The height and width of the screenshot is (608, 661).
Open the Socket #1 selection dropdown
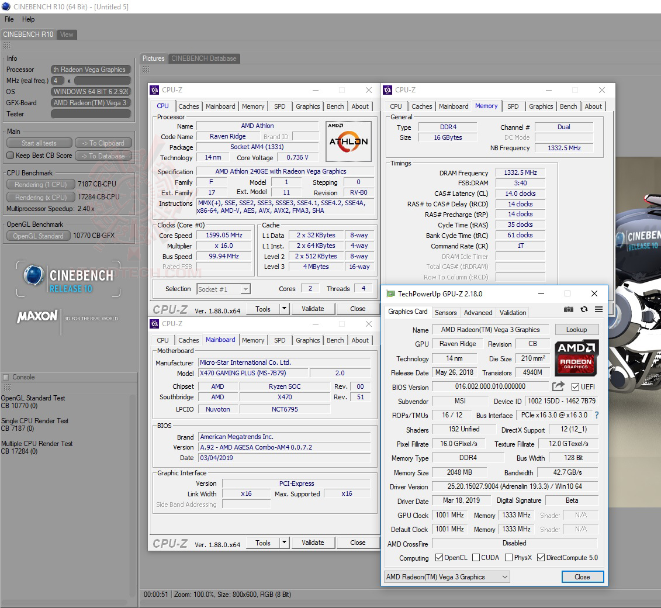(x=224, y=289)
